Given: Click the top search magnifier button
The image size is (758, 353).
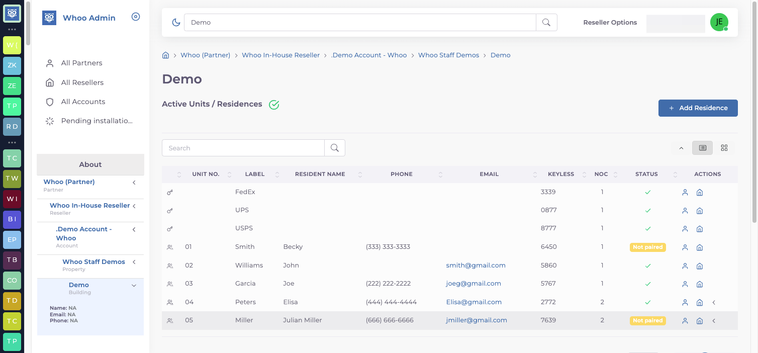Looking at the screenshot, I should click(546, 23).
